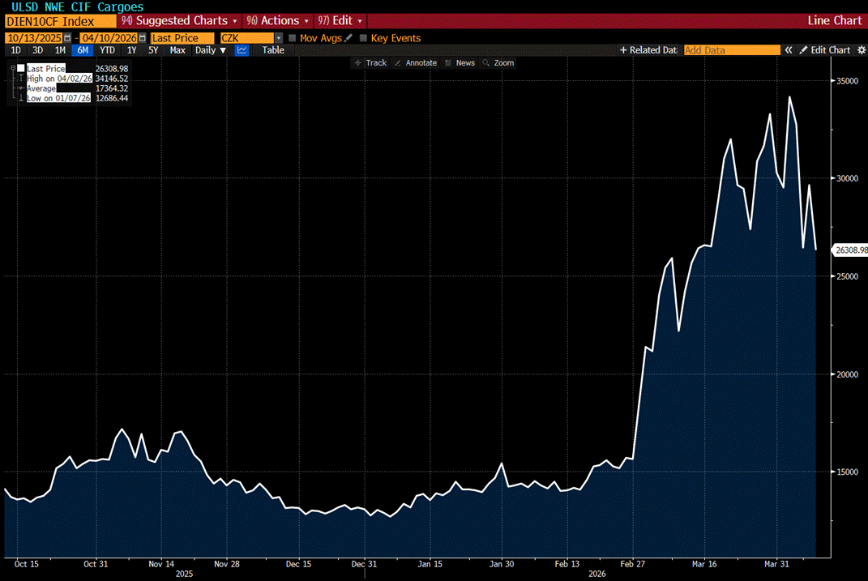Click the Add Data input field
The height and width of the screenshot is (581, 868).
point(731,50)
